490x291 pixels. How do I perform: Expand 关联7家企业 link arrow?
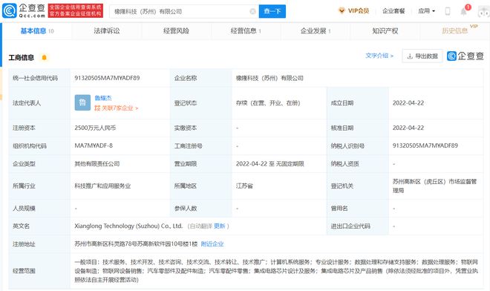137,108
